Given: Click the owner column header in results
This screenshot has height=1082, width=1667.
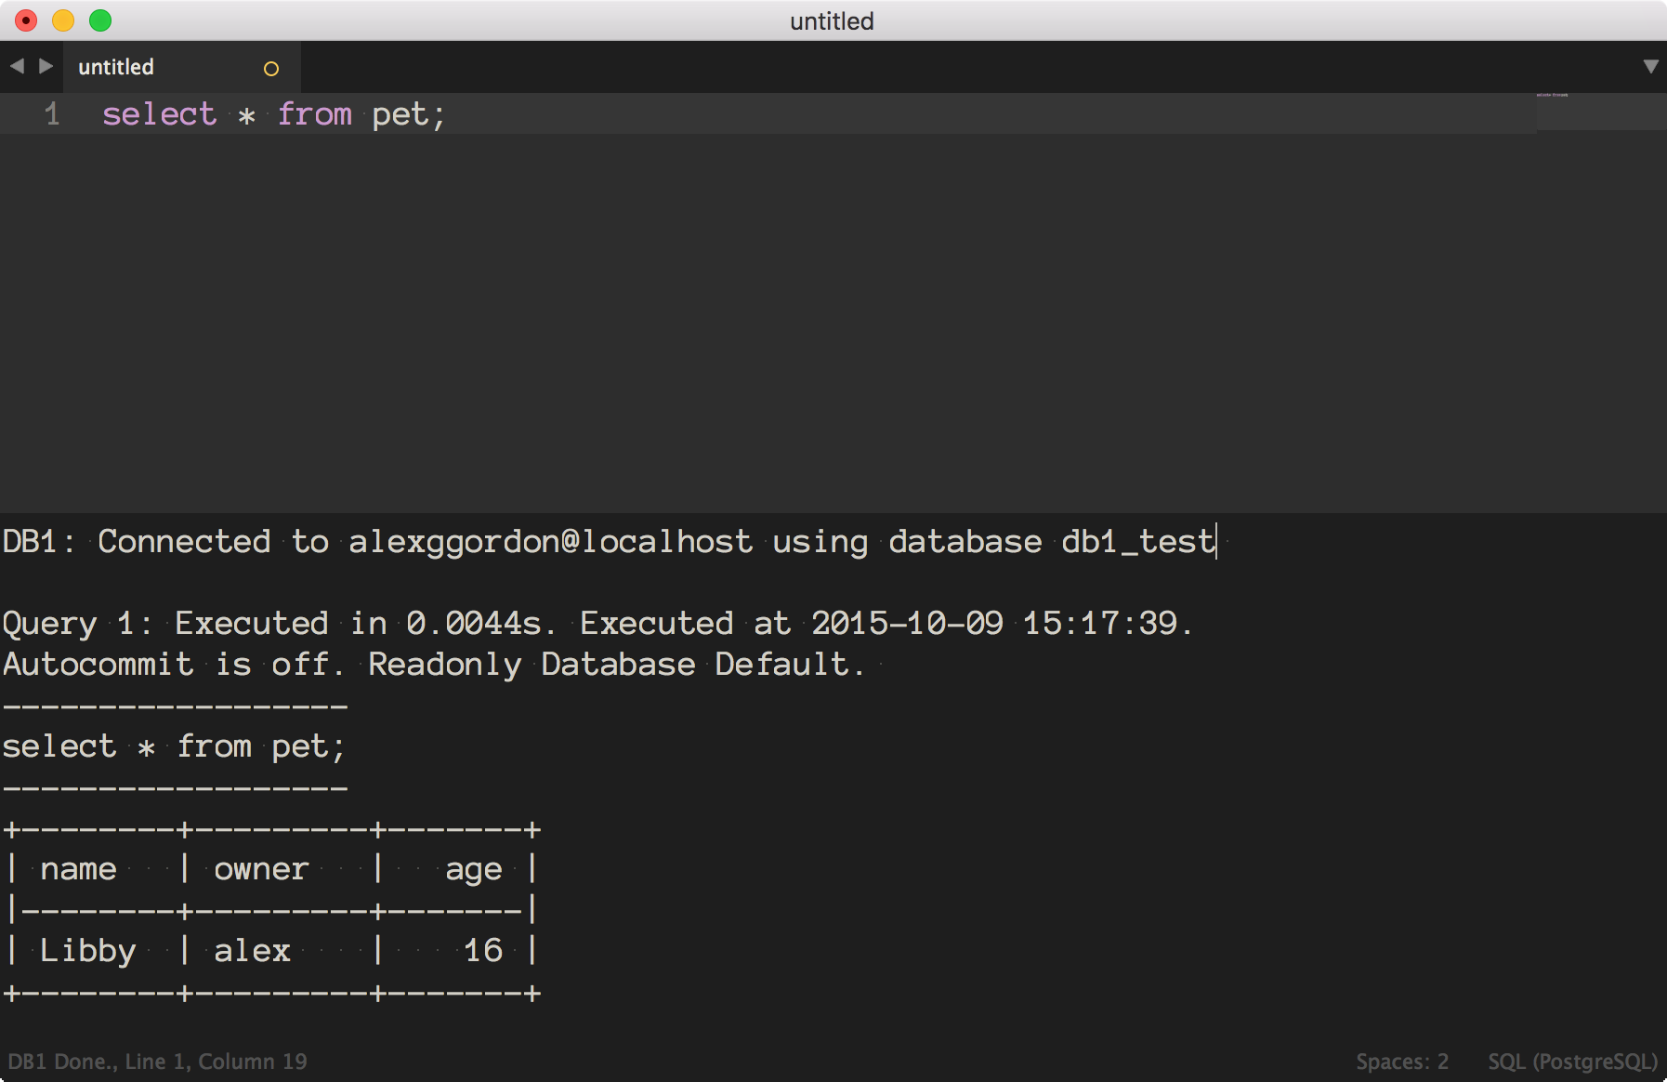Looking at the screenshot, I should click(x=261, y=869).
